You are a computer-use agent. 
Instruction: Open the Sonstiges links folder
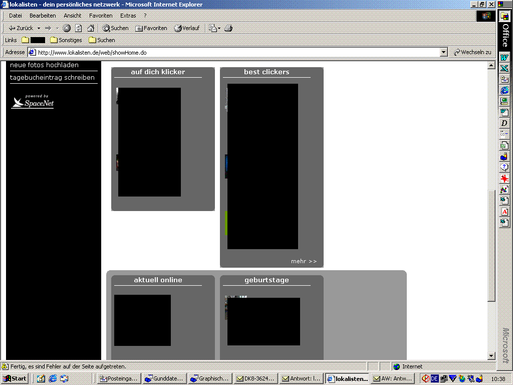(66, 40)
